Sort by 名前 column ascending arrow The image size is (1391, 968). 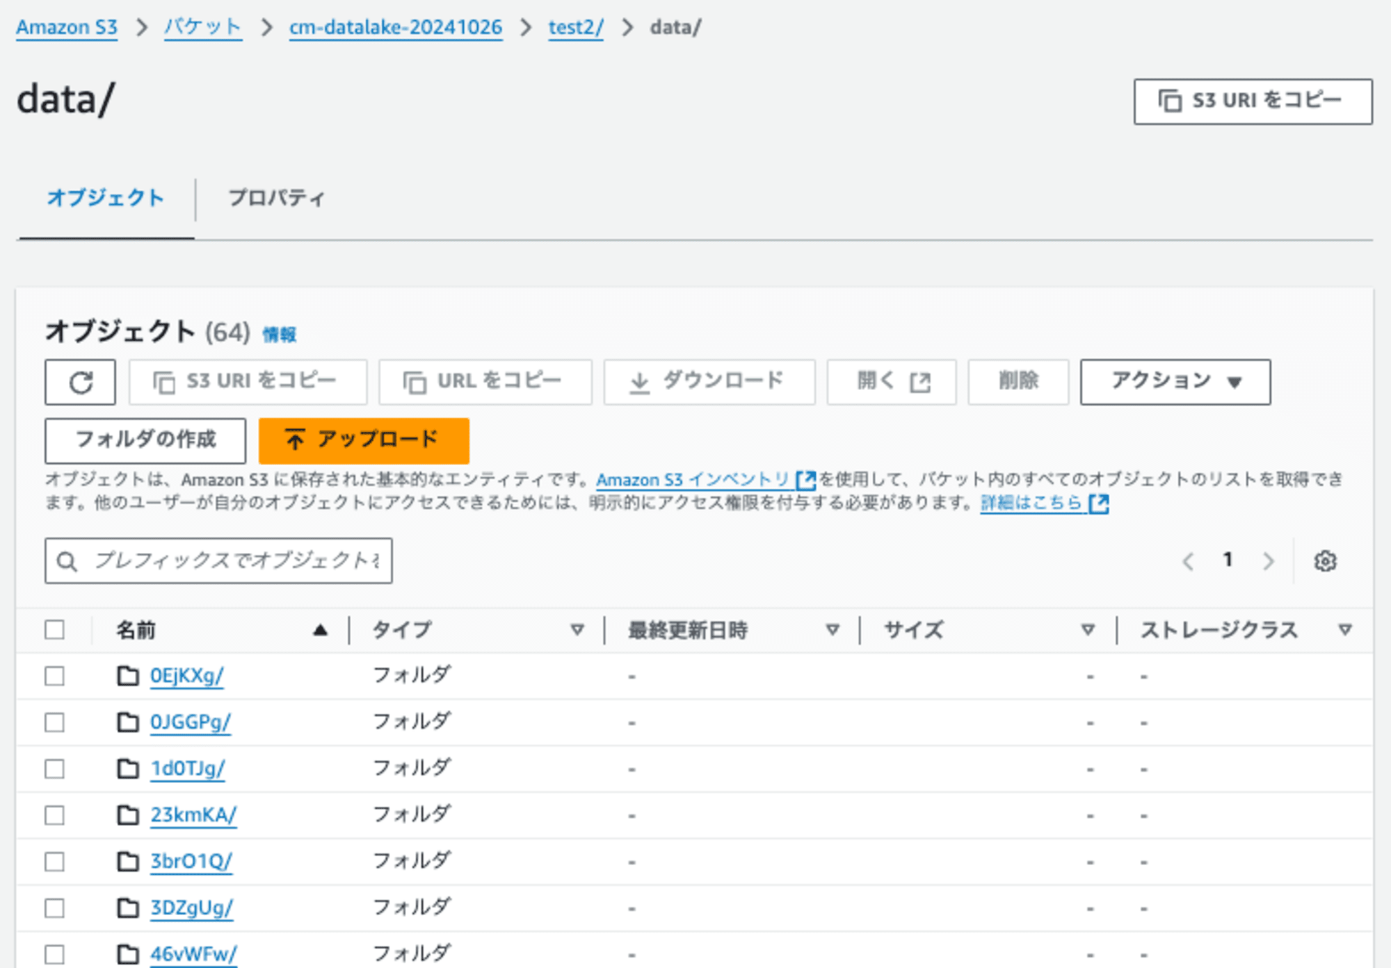click(x=320, y=630)
